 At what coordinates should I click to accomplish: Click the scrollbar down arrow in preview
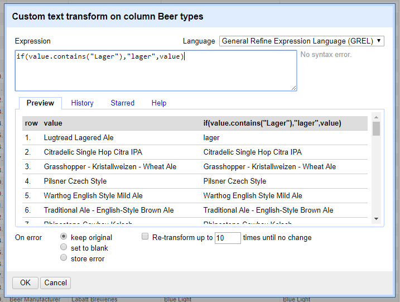[376, 219]
